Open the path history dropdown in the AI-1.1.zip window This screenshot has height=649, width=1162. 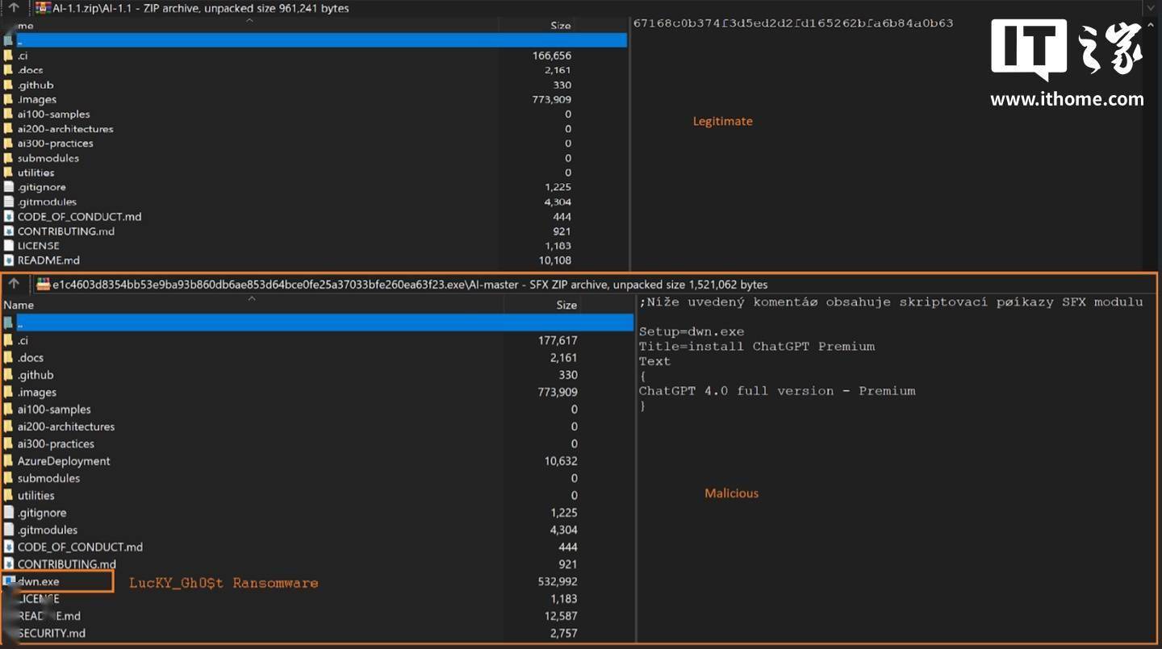(1151, 8)
